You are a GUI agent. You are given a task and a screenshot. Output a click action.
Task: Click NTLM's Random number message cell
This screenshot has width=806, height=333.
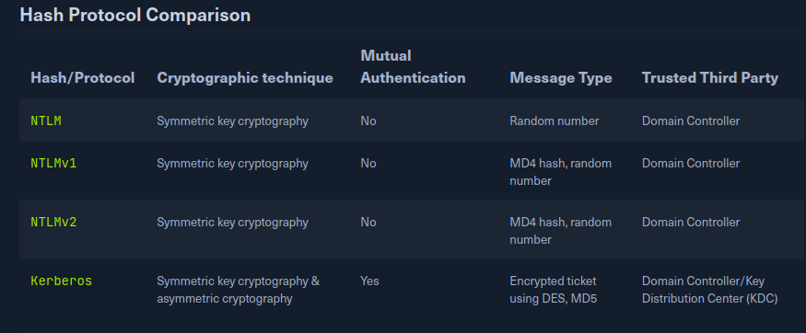pos(555,121)
